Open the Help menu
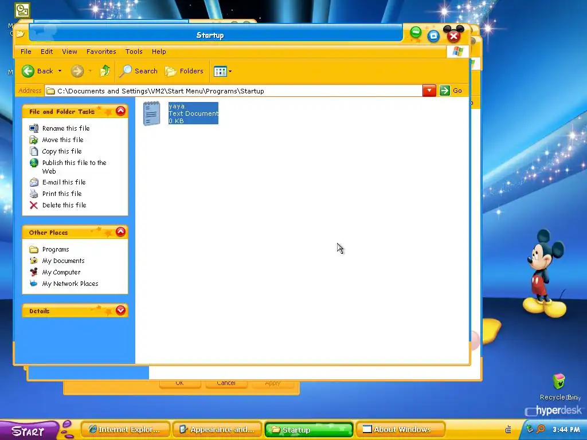This screenshot has width=587, height=440. pyautogui.click(x=159, y=52)
